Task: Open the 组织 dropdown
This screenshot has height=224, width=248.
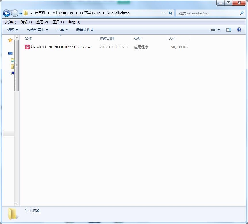Action: 13,30
